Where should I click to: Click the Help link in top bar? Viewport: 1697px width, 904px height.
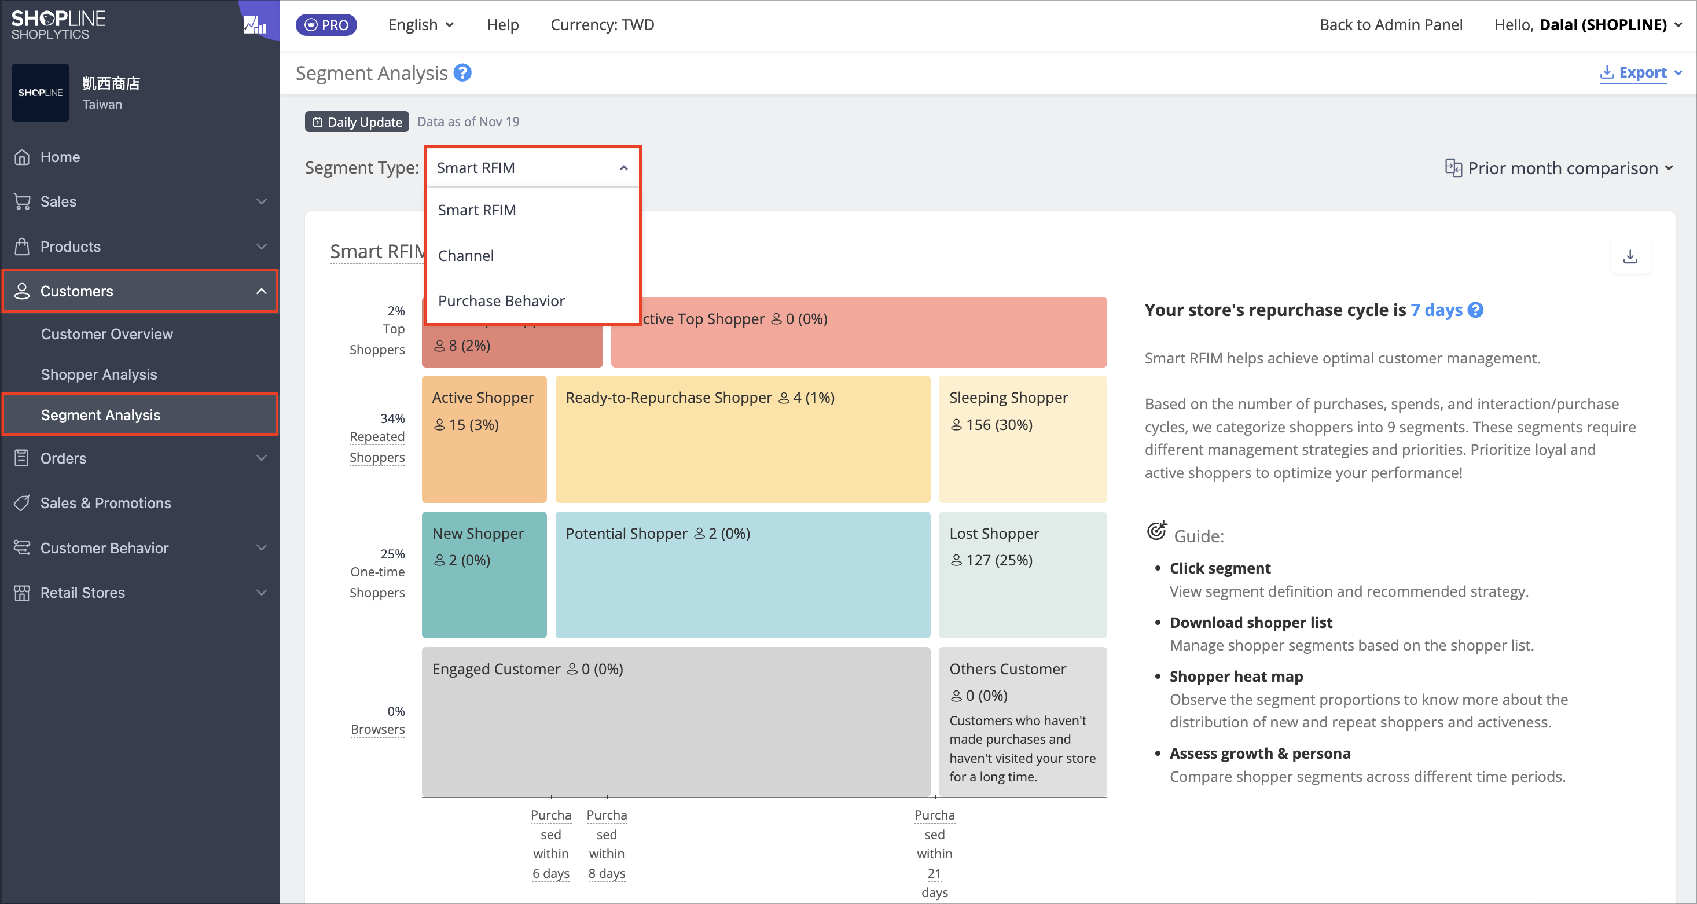pos(502,24)
